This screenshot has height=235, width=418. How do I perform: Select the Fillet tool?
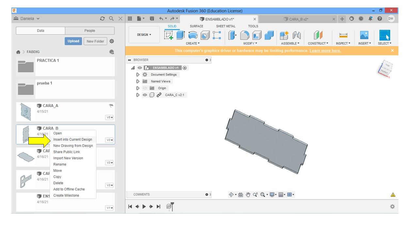click(245, 35)
